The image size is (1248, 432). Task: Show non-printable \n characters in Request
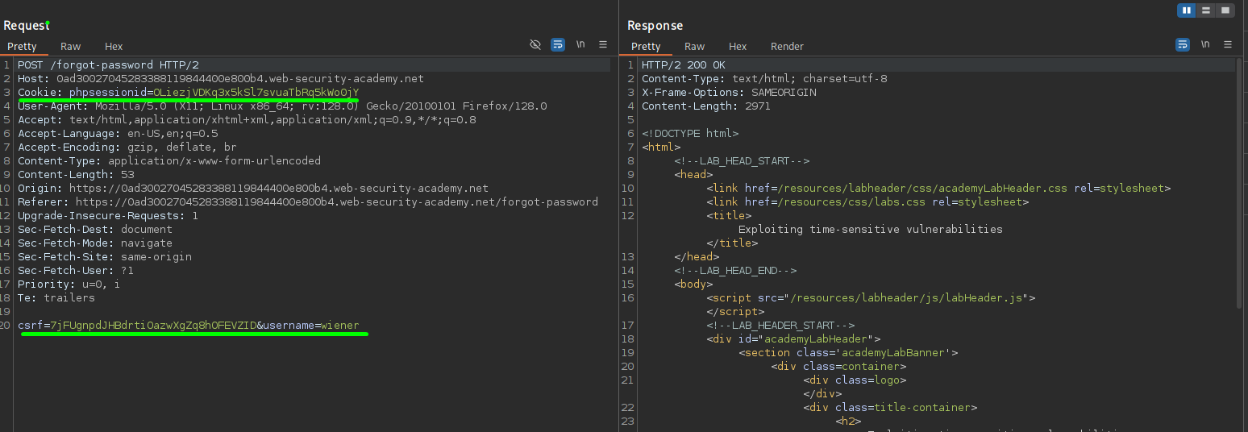click(580, 45)
